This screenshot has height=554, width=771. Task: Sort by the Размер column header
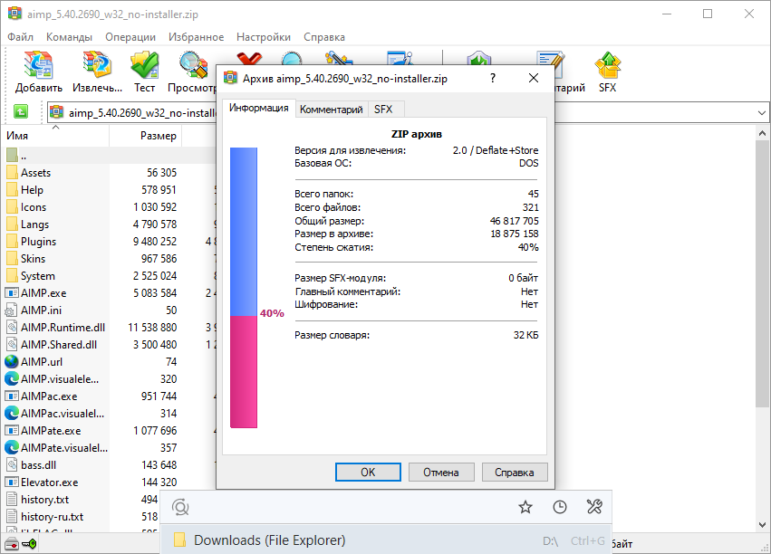pyautogui.click(x=146, y=136)
